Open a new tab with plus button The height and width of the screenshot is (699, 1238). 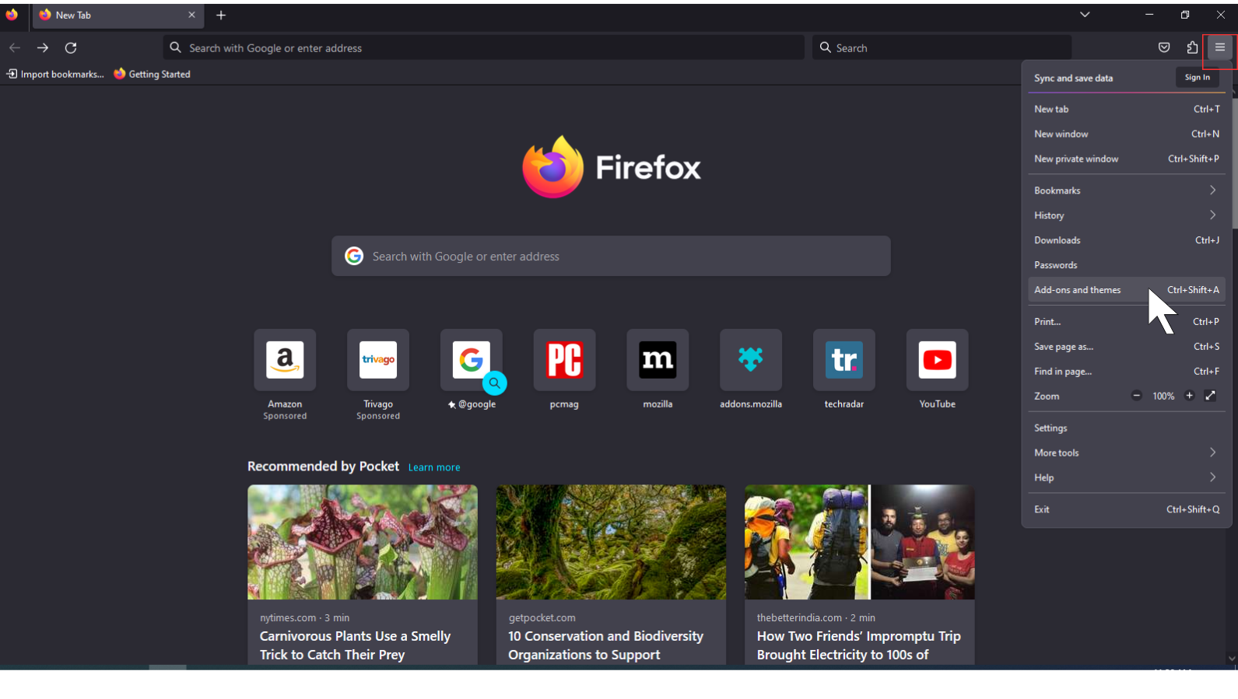[221, 15]
